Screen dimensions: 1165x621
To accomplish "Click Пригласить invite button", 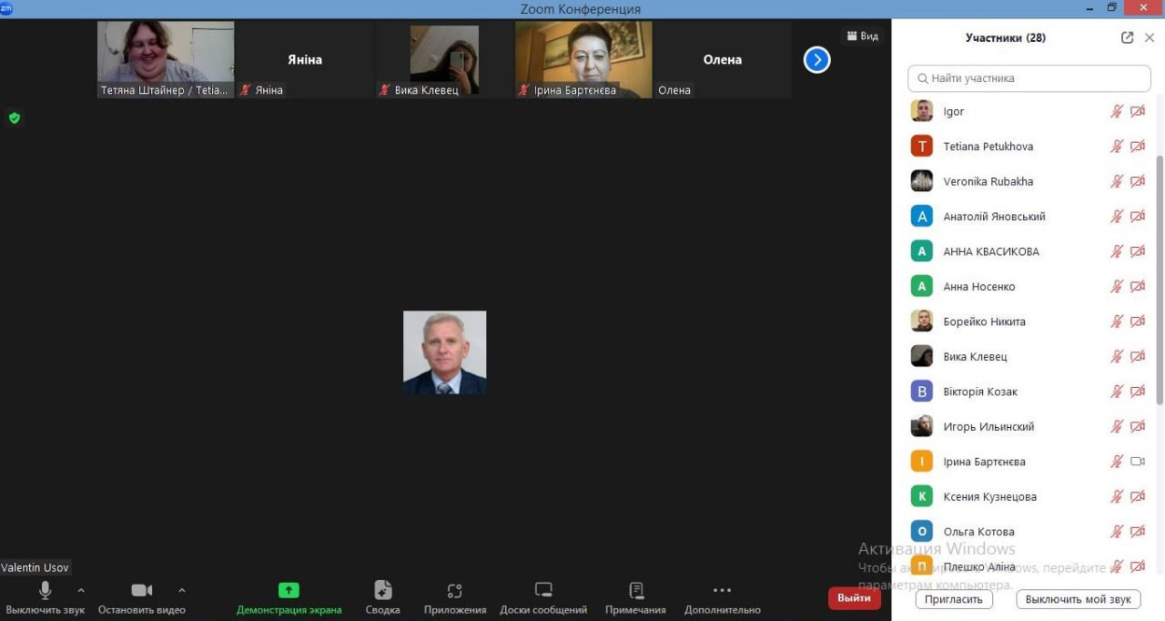I will (954, 599).
